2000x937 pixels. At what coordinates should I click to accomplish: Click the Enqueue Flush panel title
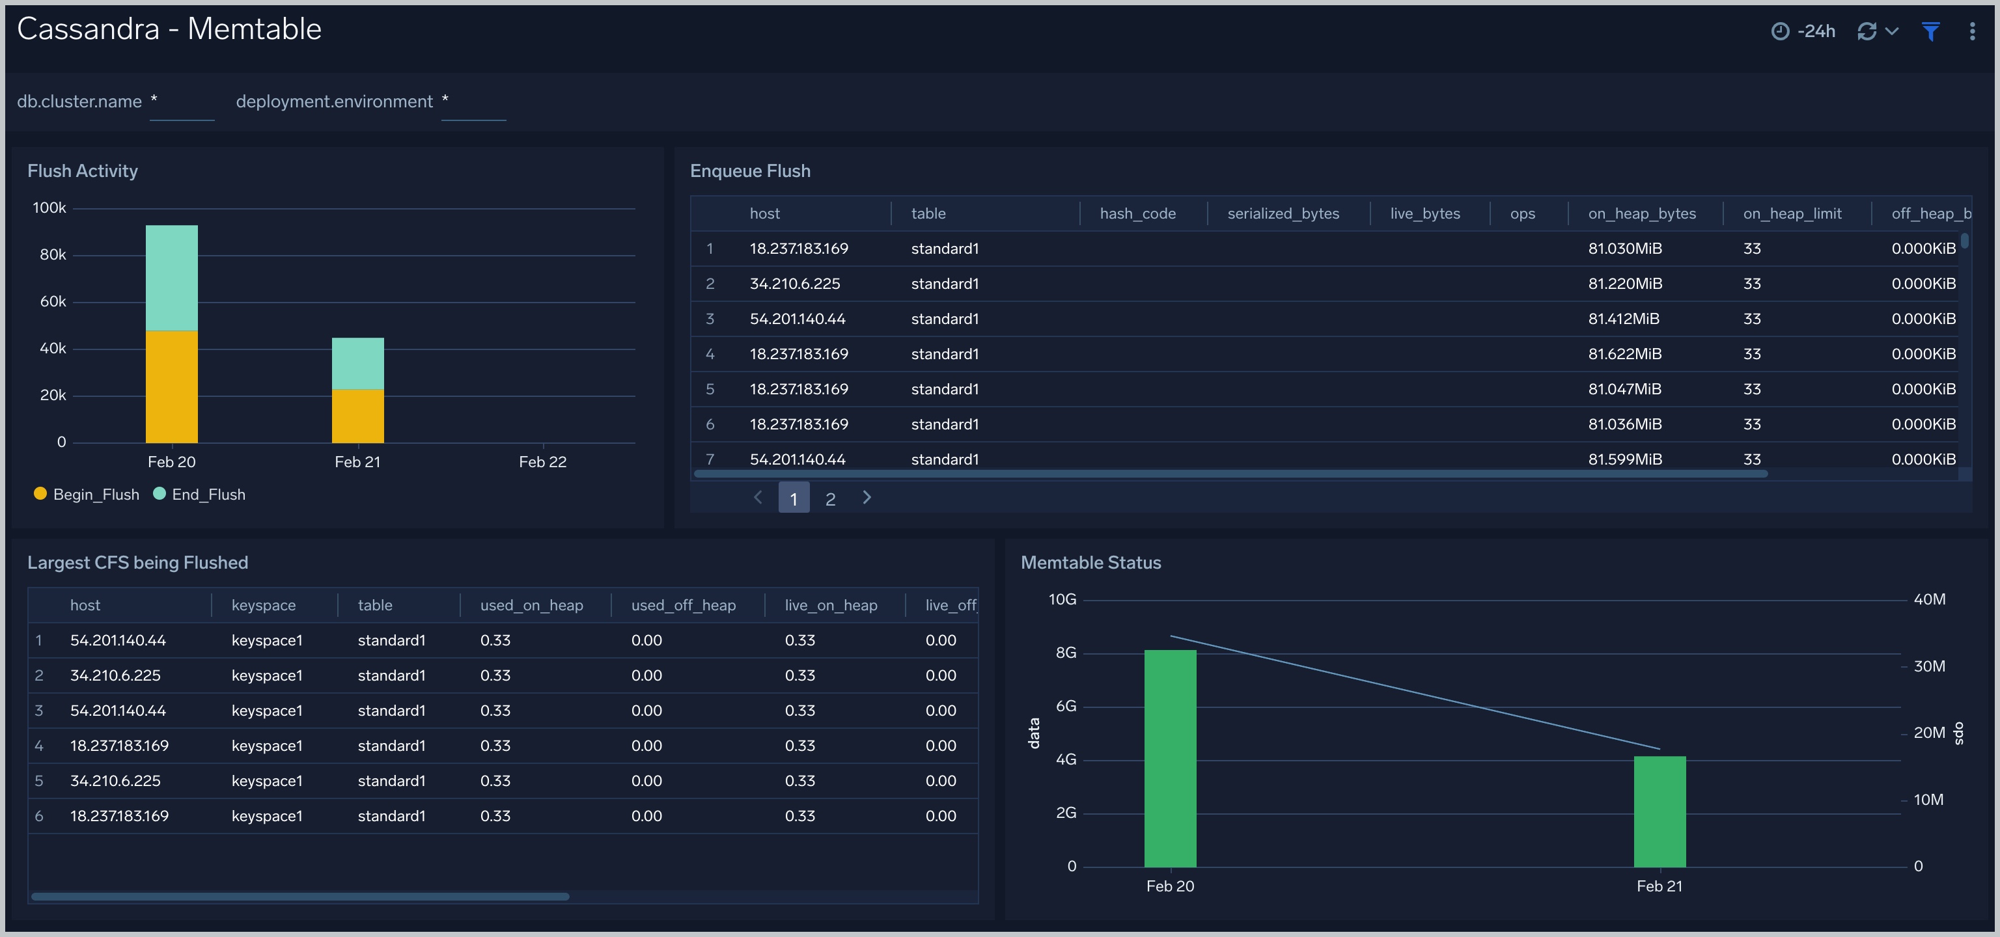[750, 170]
